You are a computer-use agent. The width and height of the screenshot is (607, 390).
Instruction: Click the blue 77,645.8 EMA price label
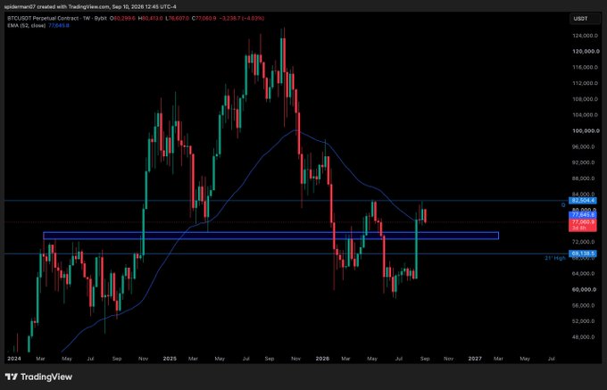tap(583, 214)
